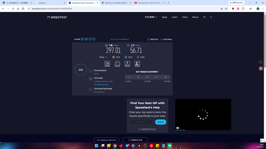Open the browser home button
266x149 pixels.
click(18, 9)
